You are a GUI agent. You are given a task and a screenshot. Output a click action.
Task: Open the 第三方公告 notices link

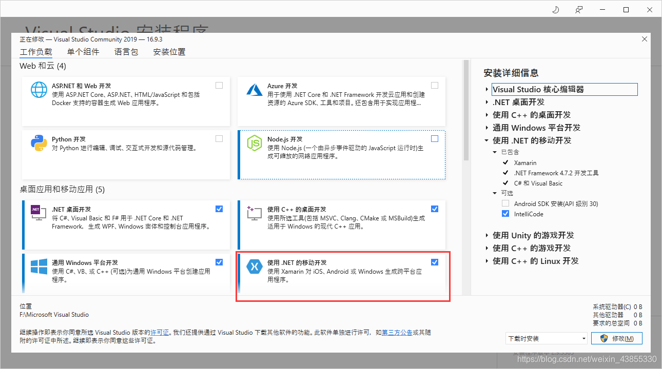[397, 333]
